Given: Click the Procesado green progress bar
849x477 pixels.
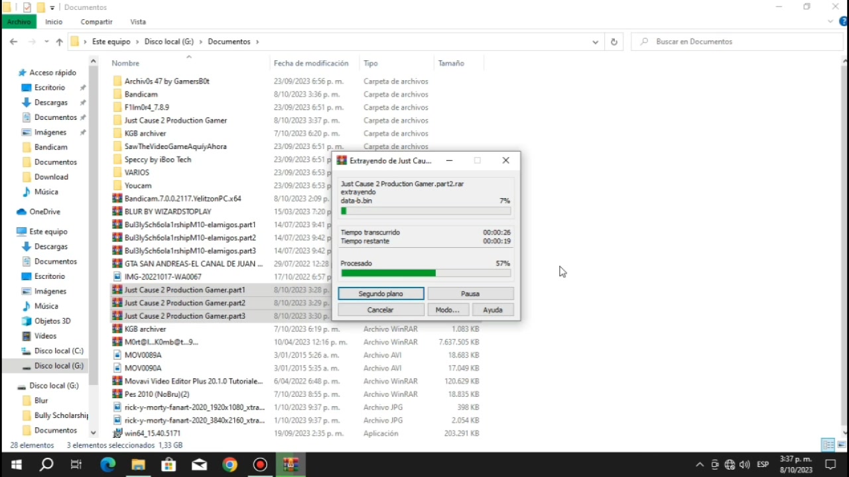Looking at the screenshot, I should [425, 273].
